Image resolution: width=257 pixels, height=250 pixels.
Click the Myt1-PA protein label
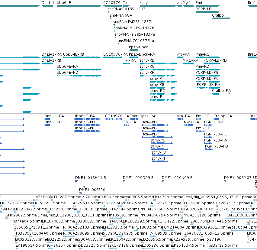click(x=191, y=122)
